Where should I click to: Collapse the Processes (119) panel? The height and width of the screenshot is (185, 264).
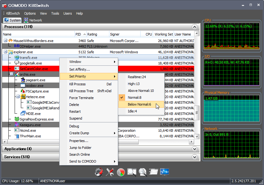click(194, 27)
